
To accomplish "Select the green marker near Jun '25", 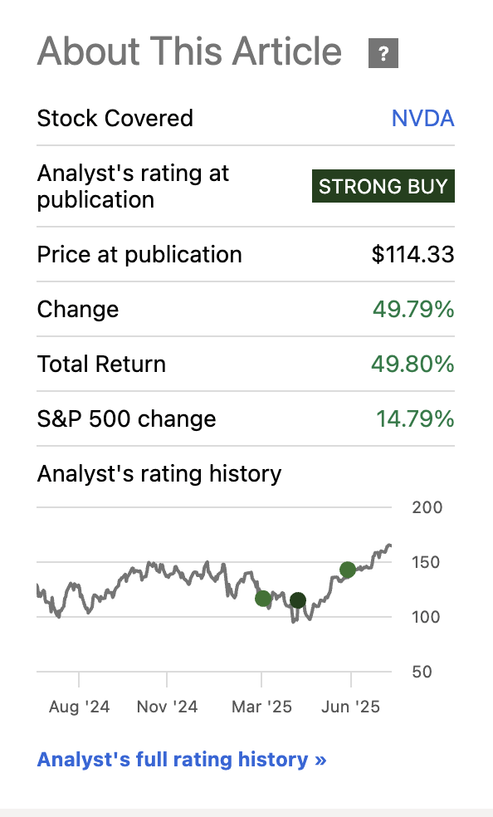I will pyautogui.click(x=348, y=570).
